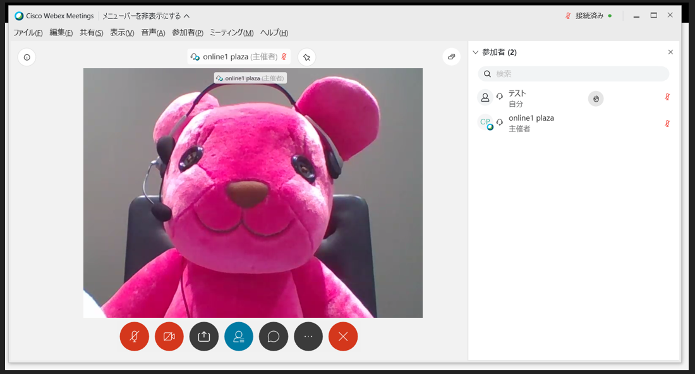Open the 編集 menu
The height and width of the screenshot is (374, 695).
(61, 33)
